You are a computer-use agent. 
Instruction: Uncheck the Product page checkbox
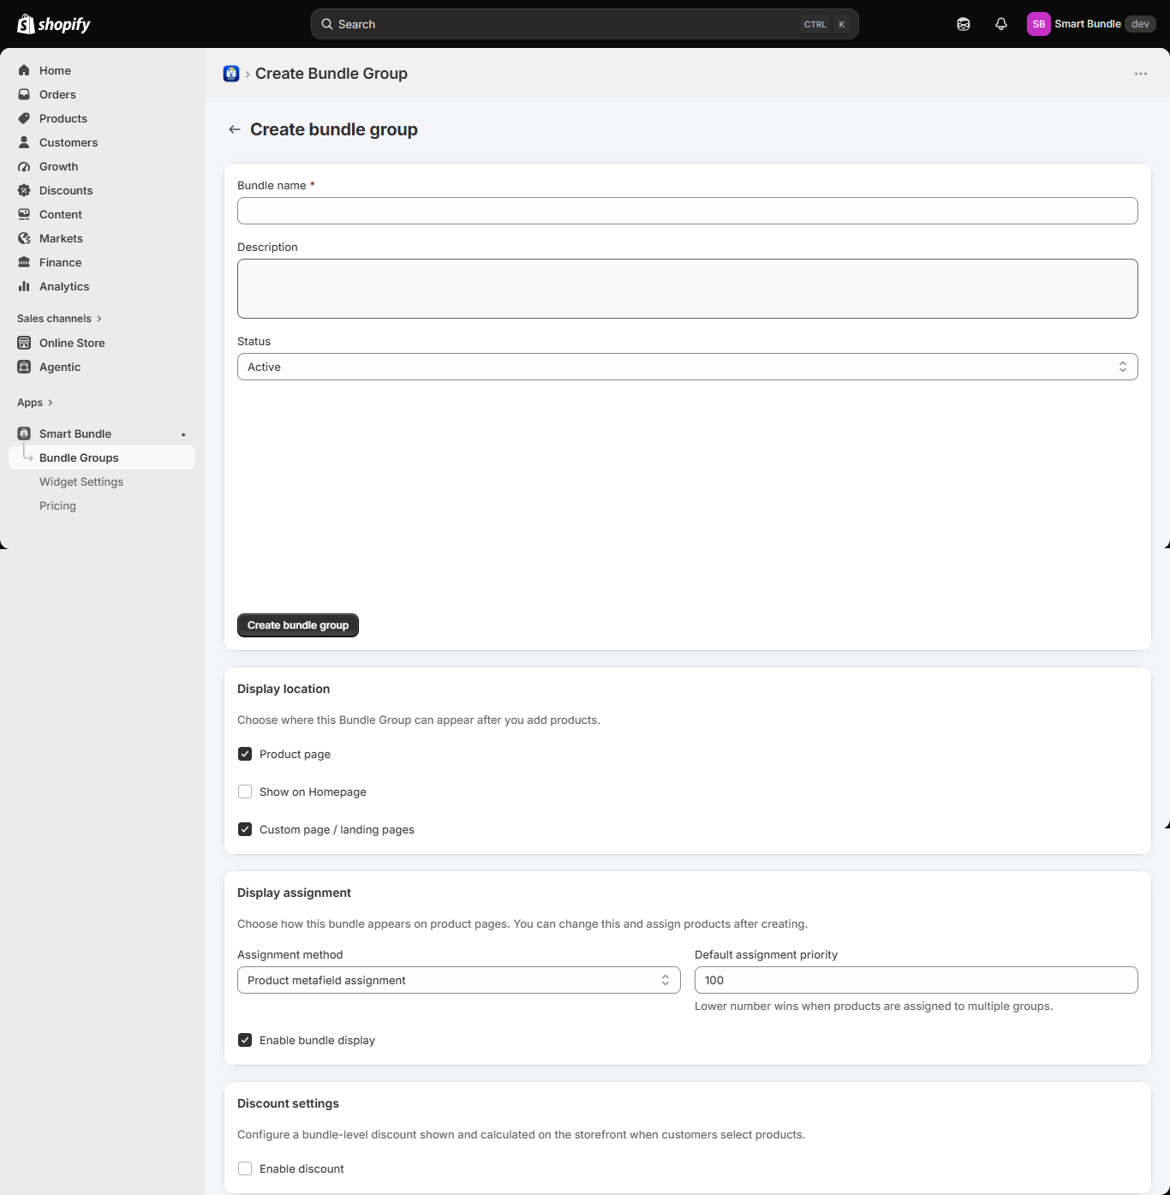tap(245, 754)
